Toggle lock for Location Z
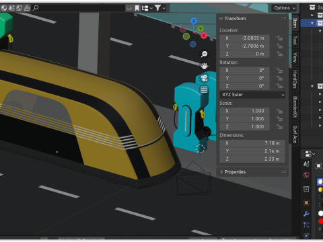This screenshot has height=242, width=323. click(279, 54)
